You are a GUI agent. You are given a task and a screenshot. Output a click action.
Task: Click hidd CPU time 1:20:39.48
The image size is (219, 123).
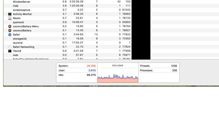coord(76,6)
